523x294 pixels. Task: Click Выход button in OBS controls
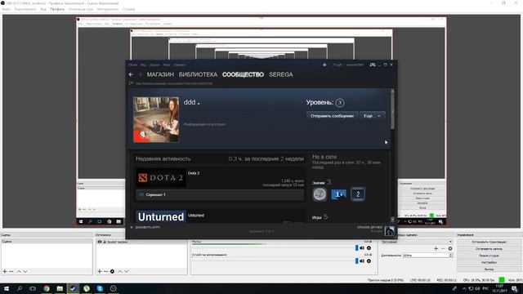click(x=489, y=269)
